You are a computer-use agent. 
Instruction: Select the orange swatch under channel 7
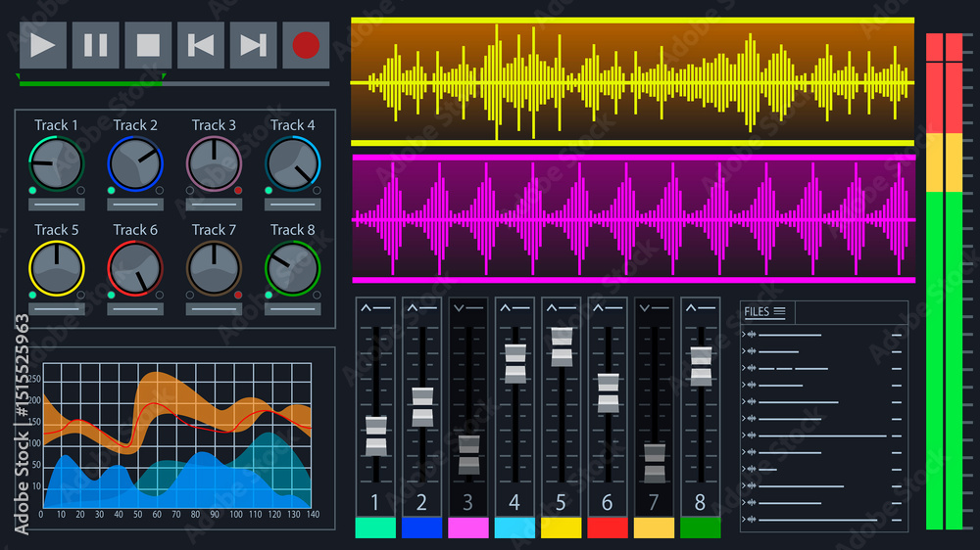tap(655, 527)
